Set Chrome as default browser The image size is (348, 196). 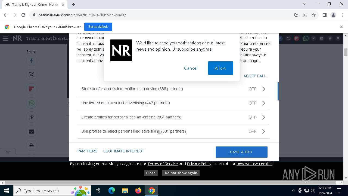98,27
